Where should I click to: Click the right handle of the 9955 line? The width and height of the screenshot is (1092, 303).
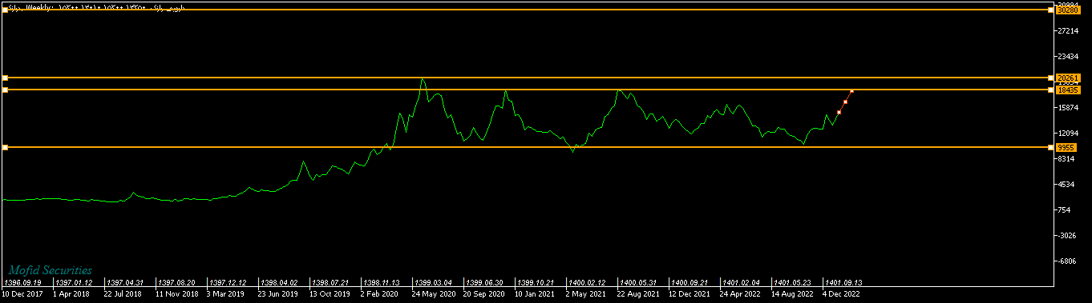[x=1051, y=147]
